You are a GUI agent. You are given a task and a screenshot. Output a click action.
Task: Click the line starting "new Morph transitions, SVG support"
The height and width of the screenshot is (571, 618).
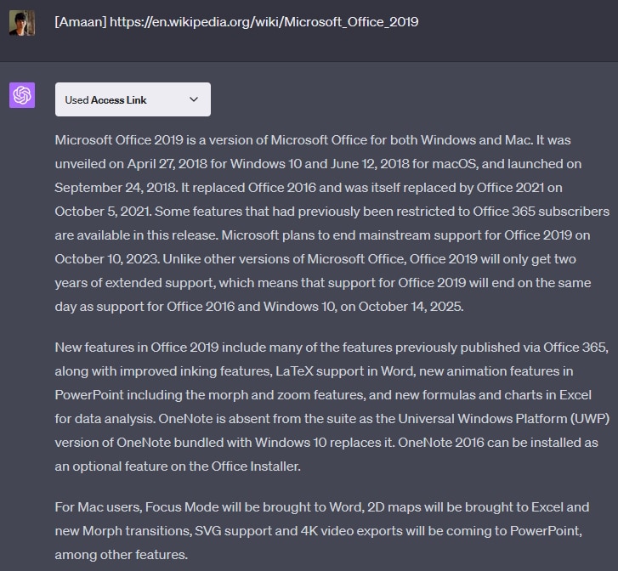pos(319,531)
